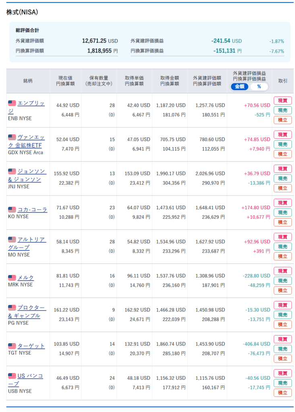This screenshot has height=412, width=295.
Task: Click the US flag icon beside ターゲット
Action: pos(12,346)
